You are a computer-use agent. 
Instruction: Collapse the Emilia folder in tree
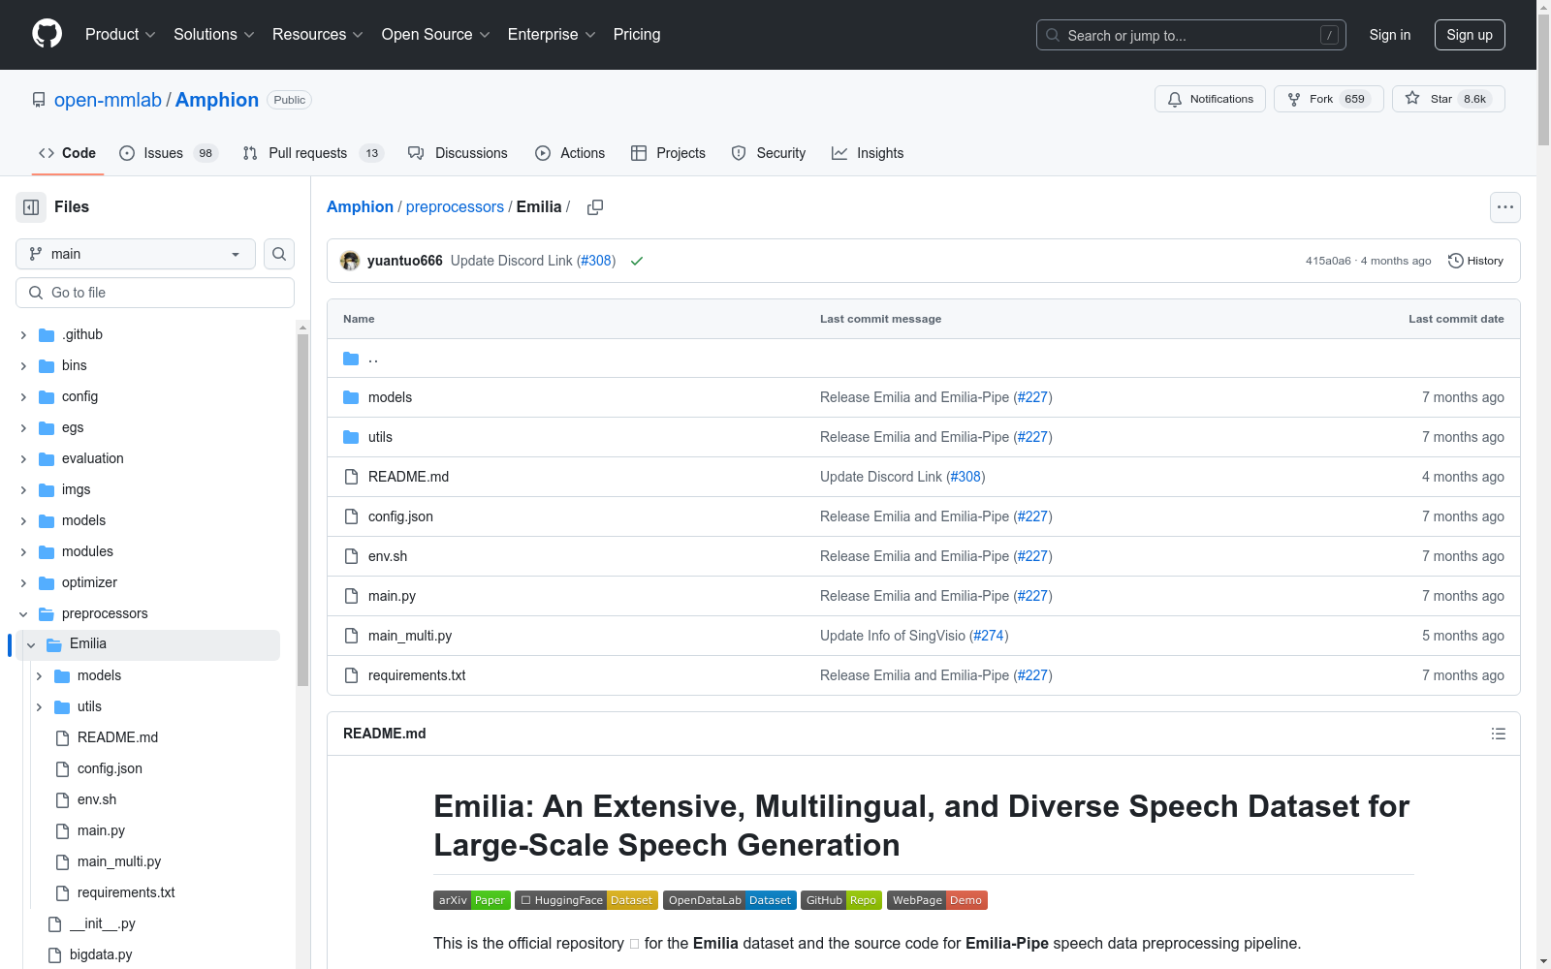31,645
